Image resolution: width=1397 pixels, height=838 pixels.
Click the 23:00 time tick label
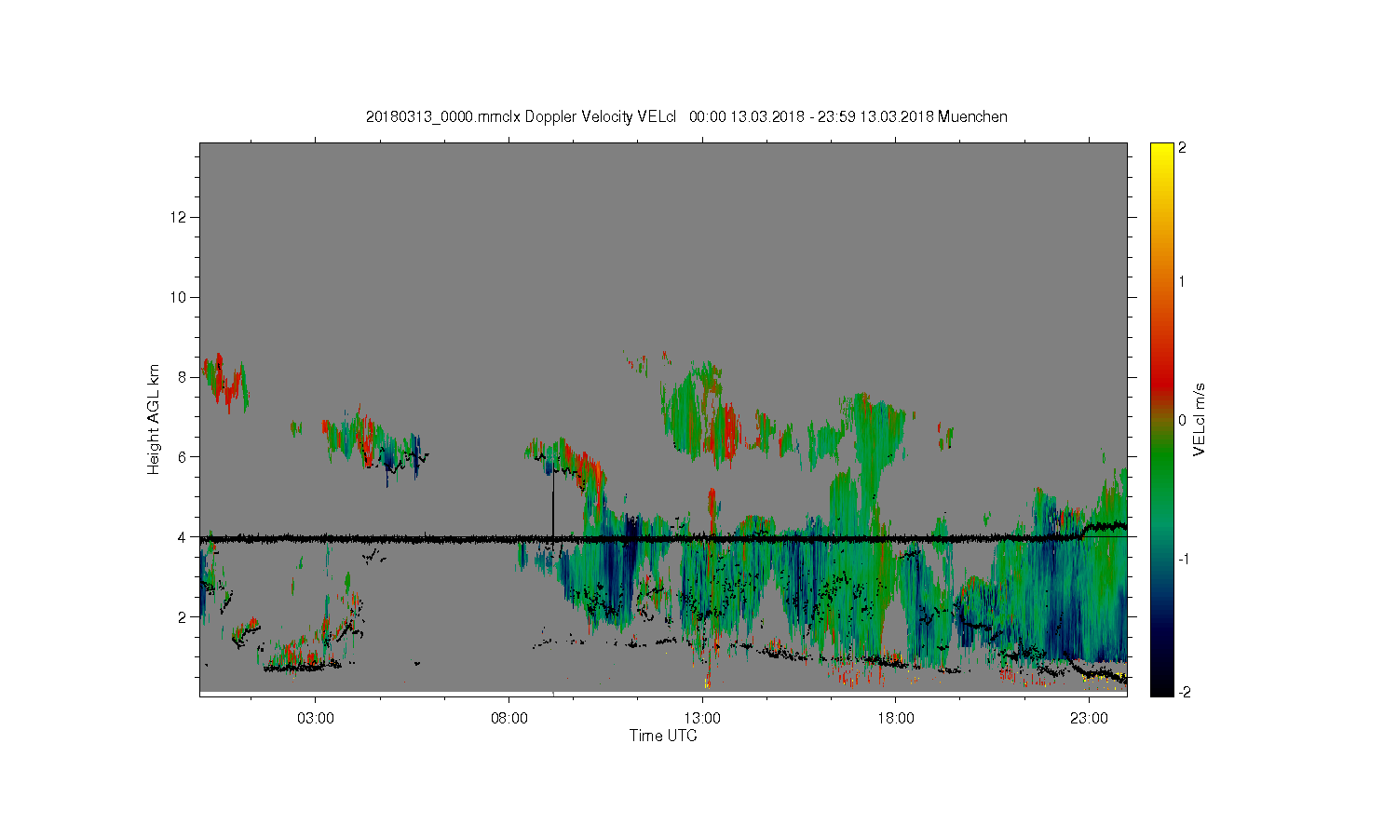point(1089,719)
